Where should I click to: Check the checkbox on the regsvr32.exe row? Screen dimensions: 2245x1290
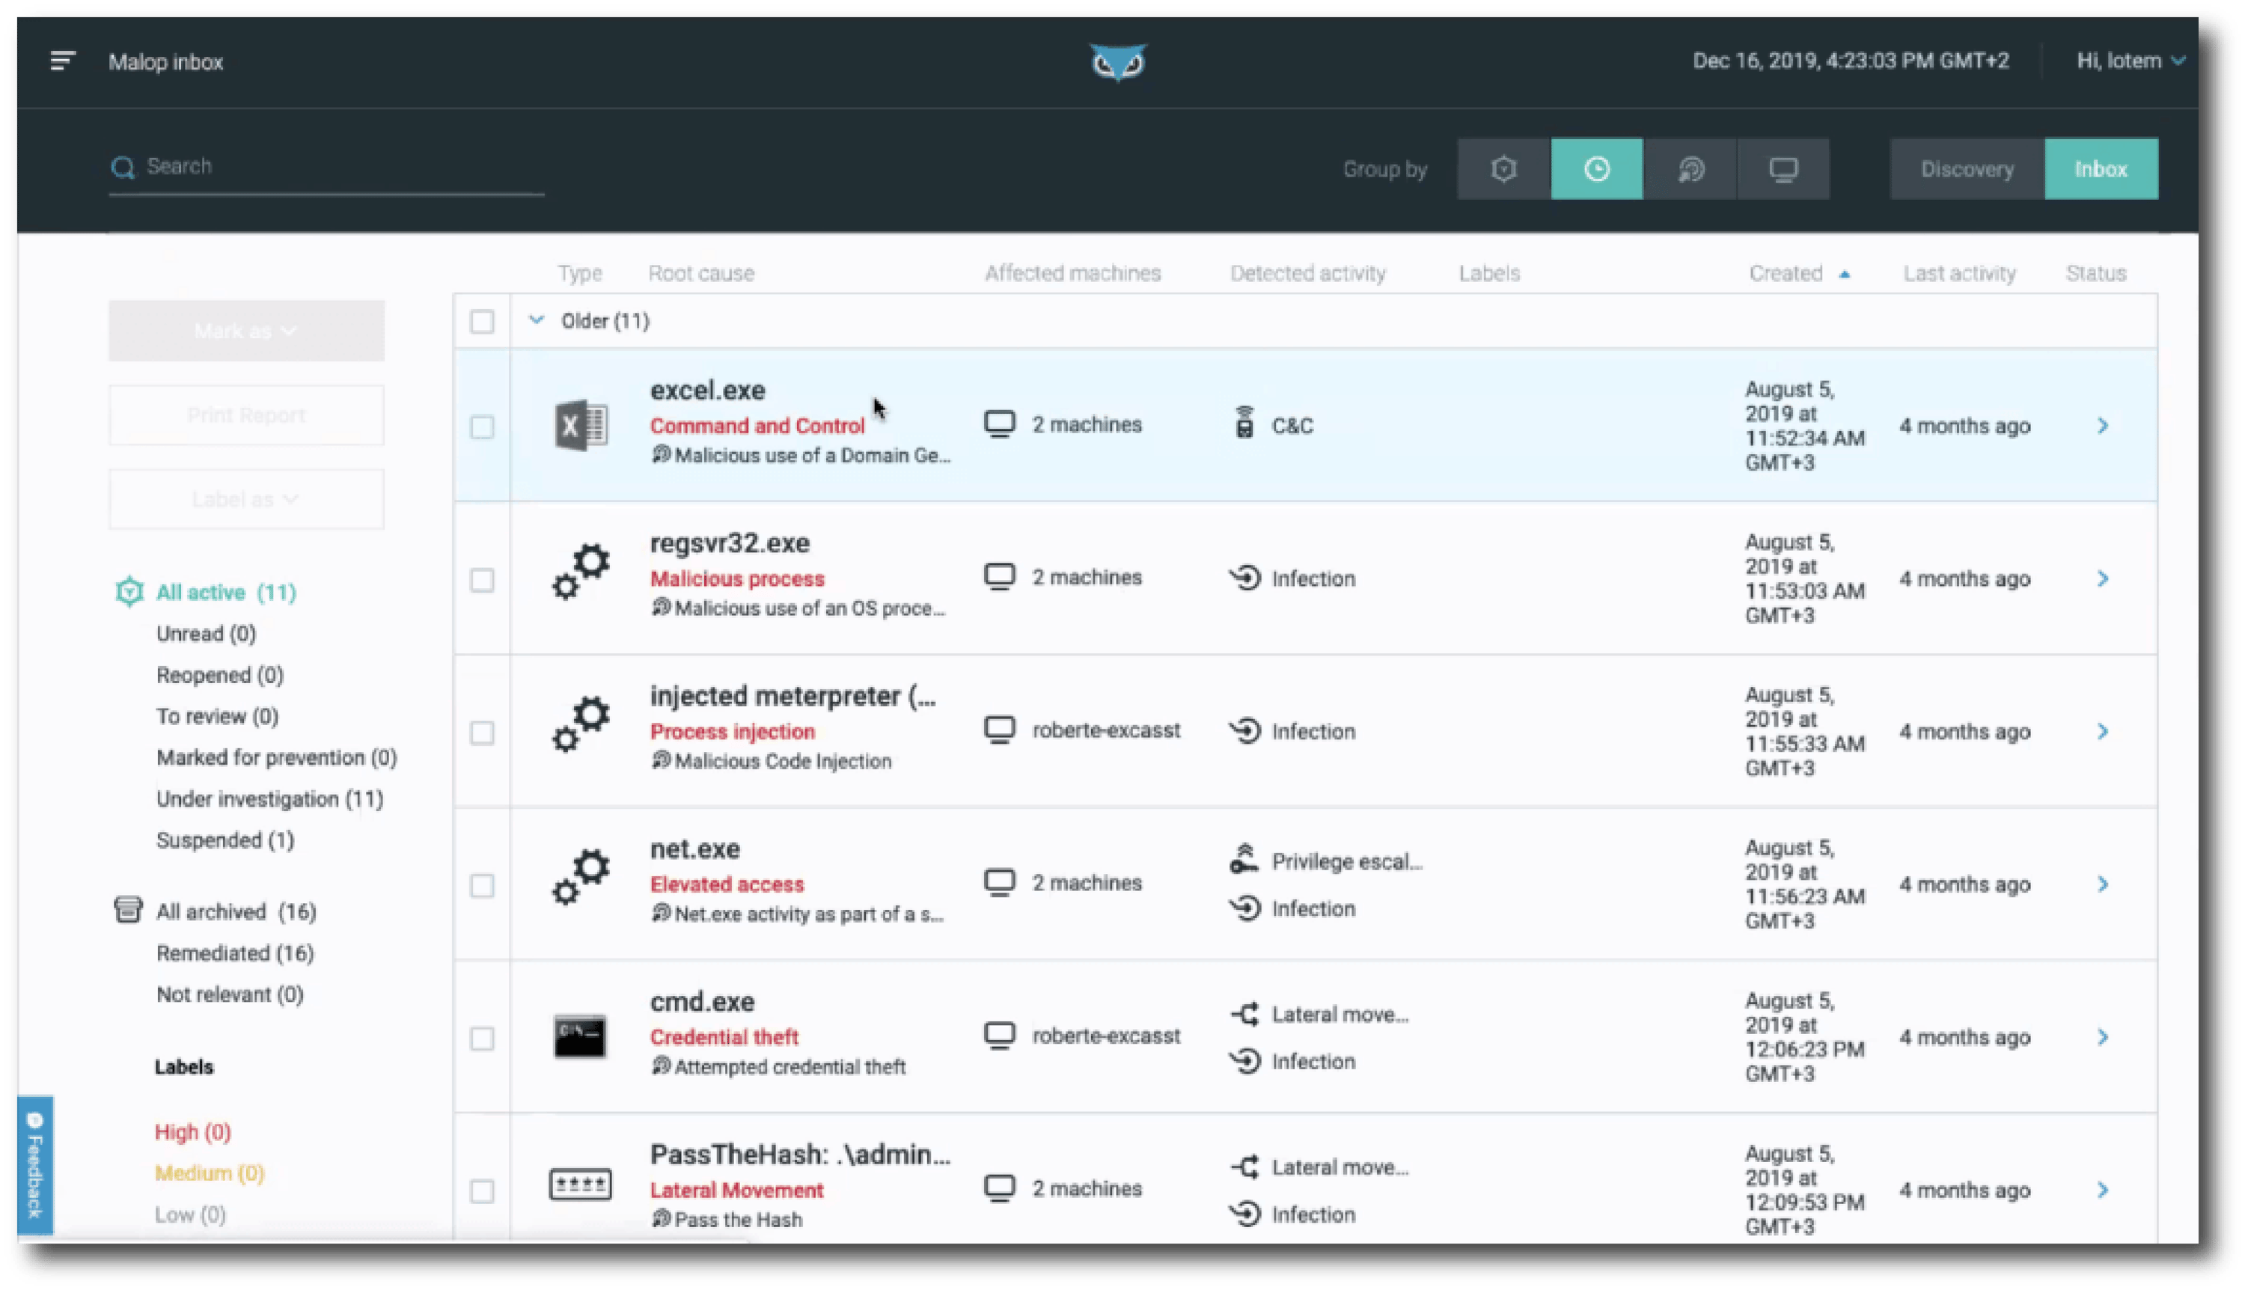tap(482, 581)
